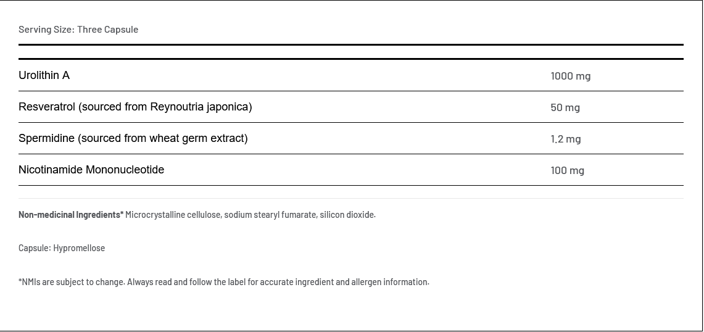Click the "Serving Size:" label
The image size is (704, 332).
46,30
